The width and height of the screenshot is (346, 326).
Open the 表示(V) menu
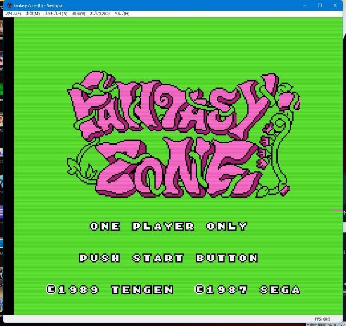[79, 14]
